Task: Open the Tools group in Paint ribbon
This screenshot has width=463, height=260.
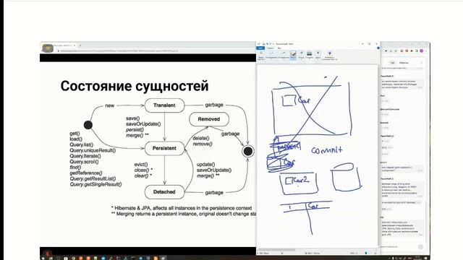Action: (284, 55)
